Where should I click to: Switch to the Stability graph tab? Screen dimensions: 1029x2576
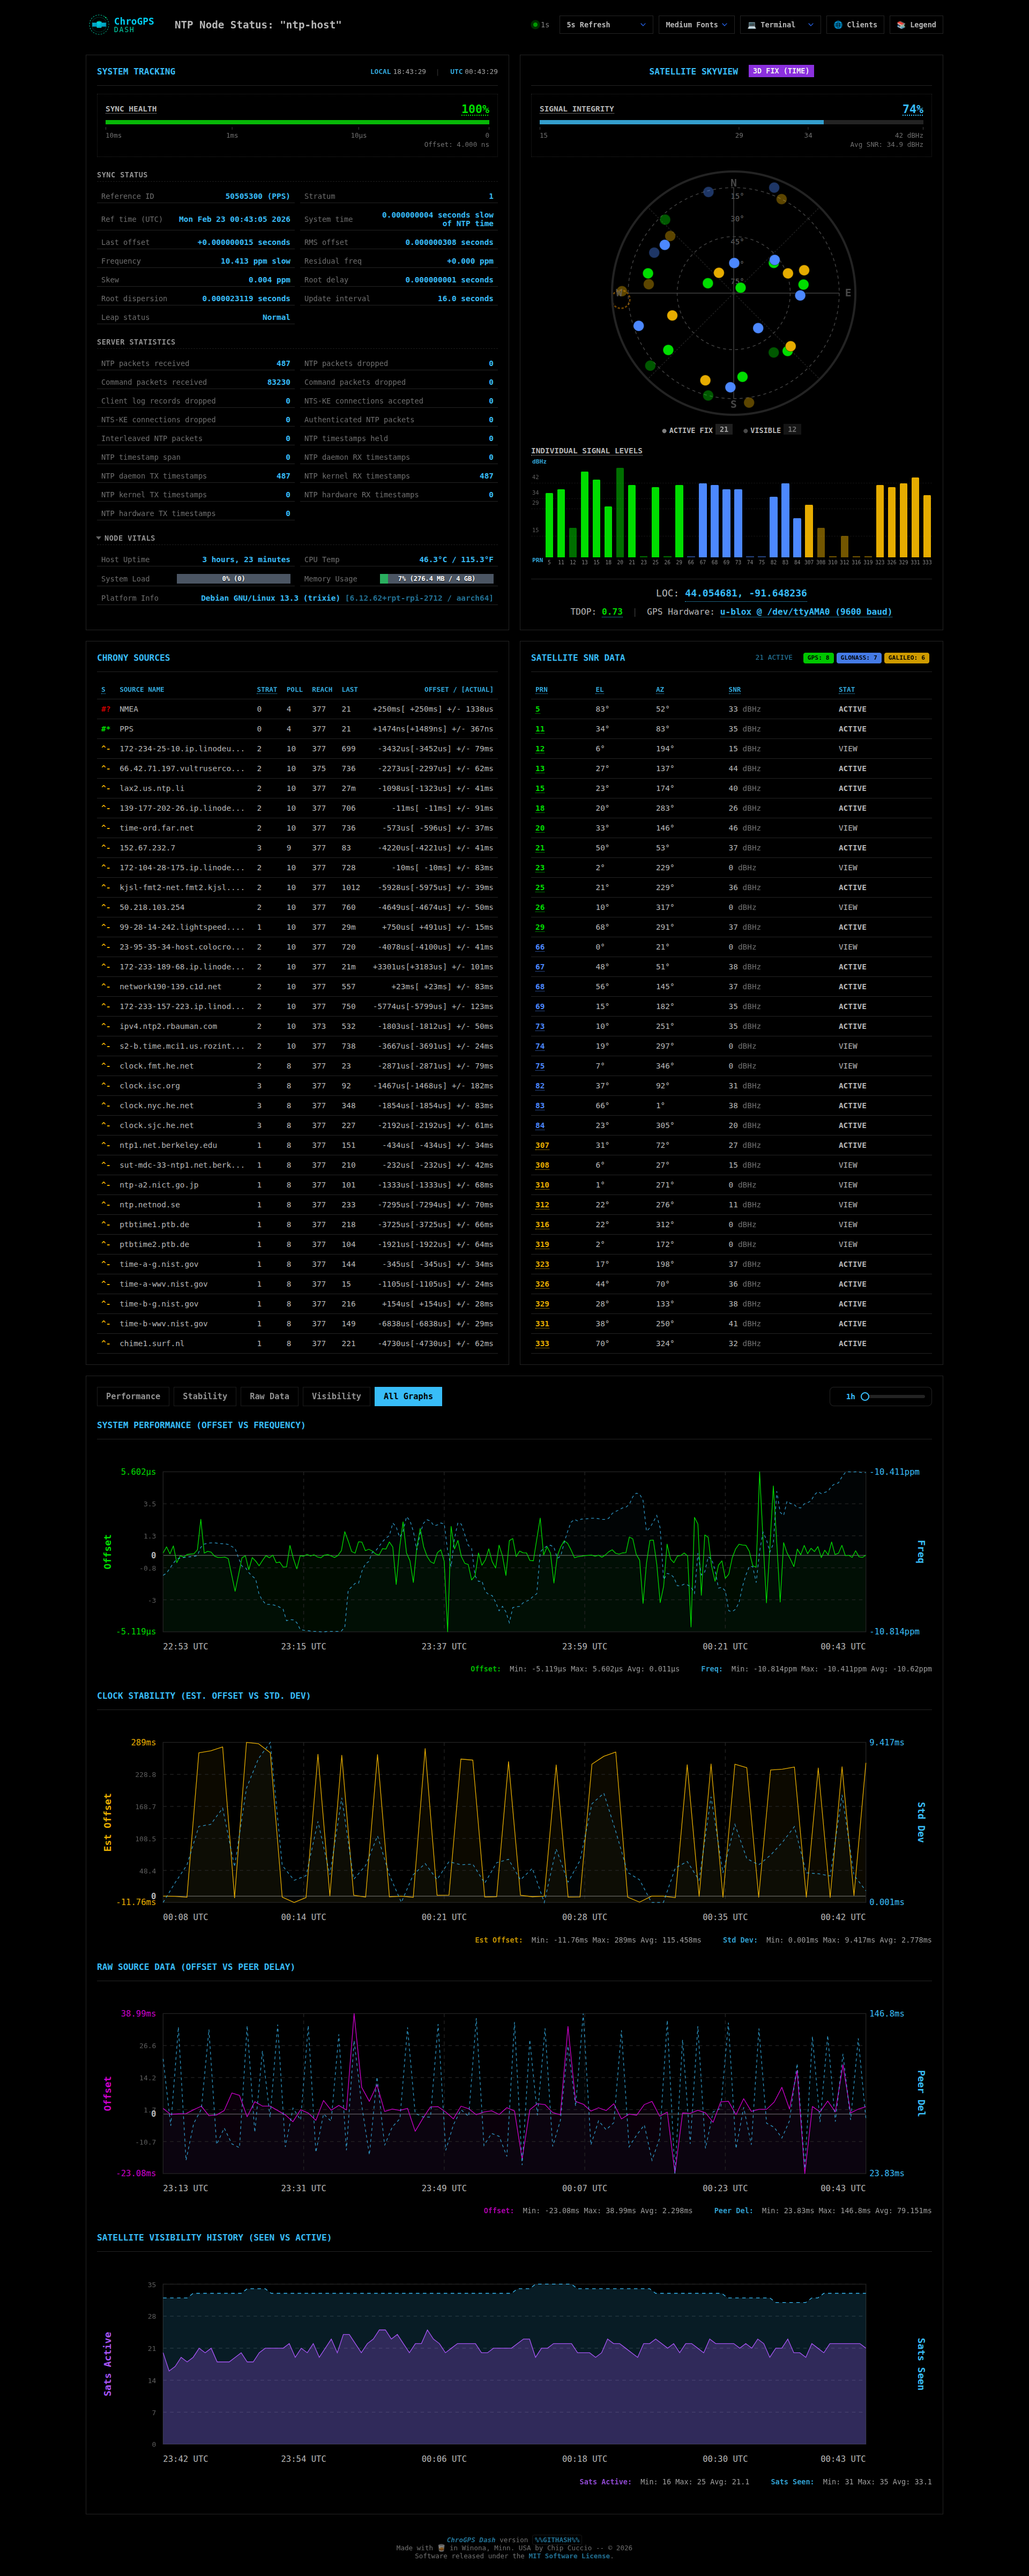(205, 1396)
